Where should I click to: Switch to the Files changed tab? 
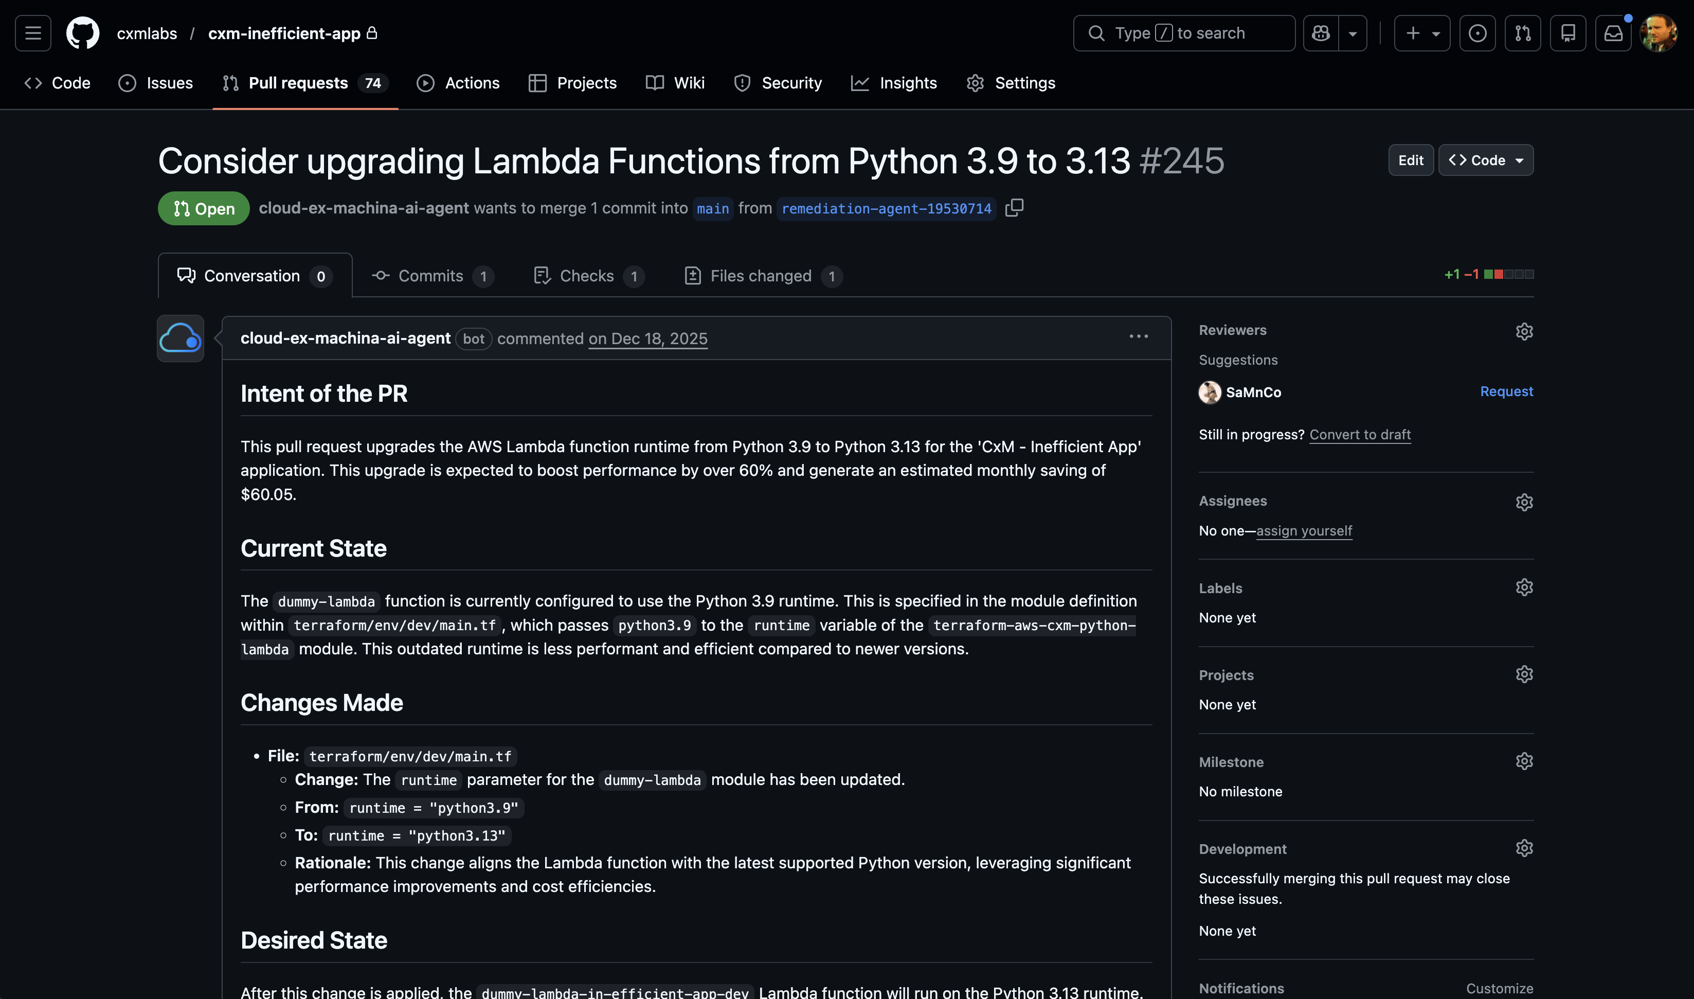[761, 275]
